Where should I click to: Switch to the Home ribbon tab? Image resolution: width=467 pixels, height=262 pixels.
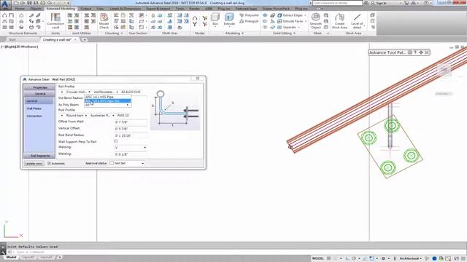click(x=20, y=9)
